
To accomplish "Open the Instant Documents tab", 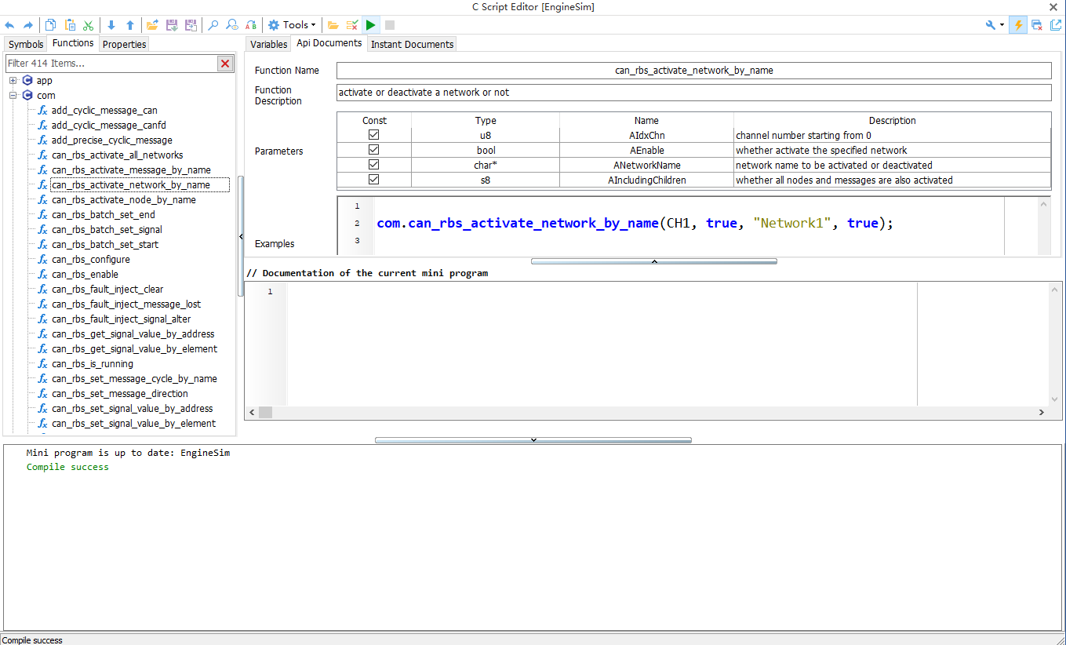I will point(412,45).
